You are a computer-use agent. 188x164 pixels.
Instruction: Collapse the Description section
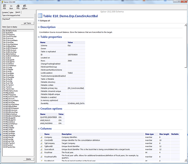[39, 27]
